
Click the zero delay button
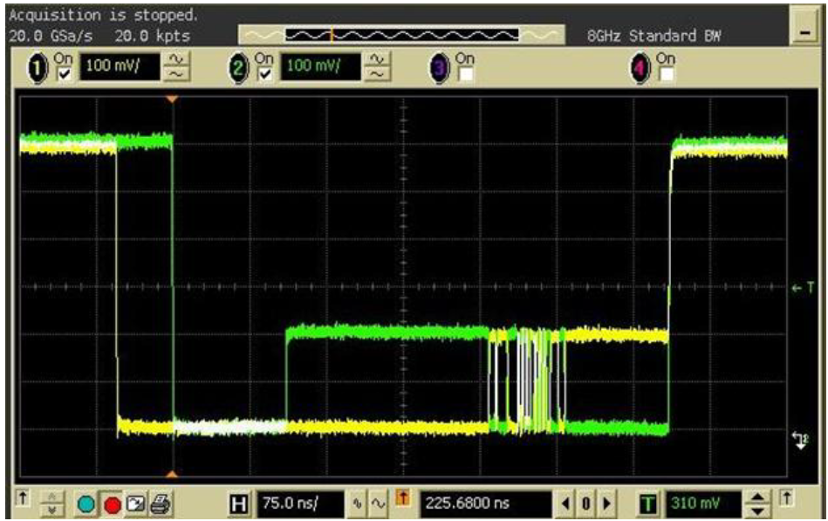tap(587, 504)
